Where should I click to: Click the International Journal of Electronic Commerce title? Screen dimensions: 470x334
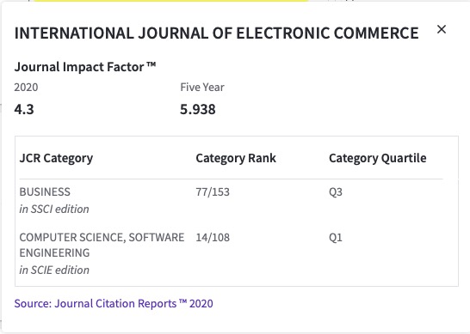[216, 33]
